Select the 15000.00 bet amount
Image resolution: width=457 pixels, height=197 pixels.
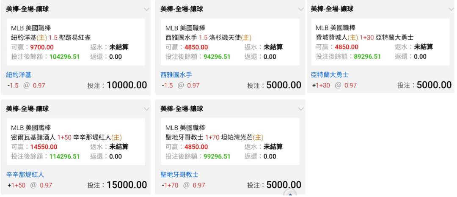tap(127, 185)
